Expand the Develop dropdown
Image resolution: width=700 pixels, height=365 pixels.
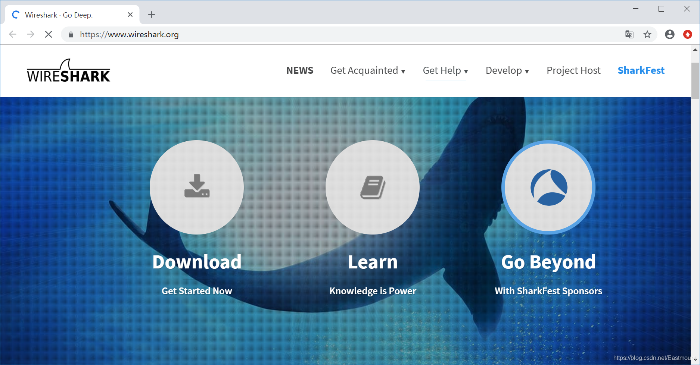click(507, 70)
